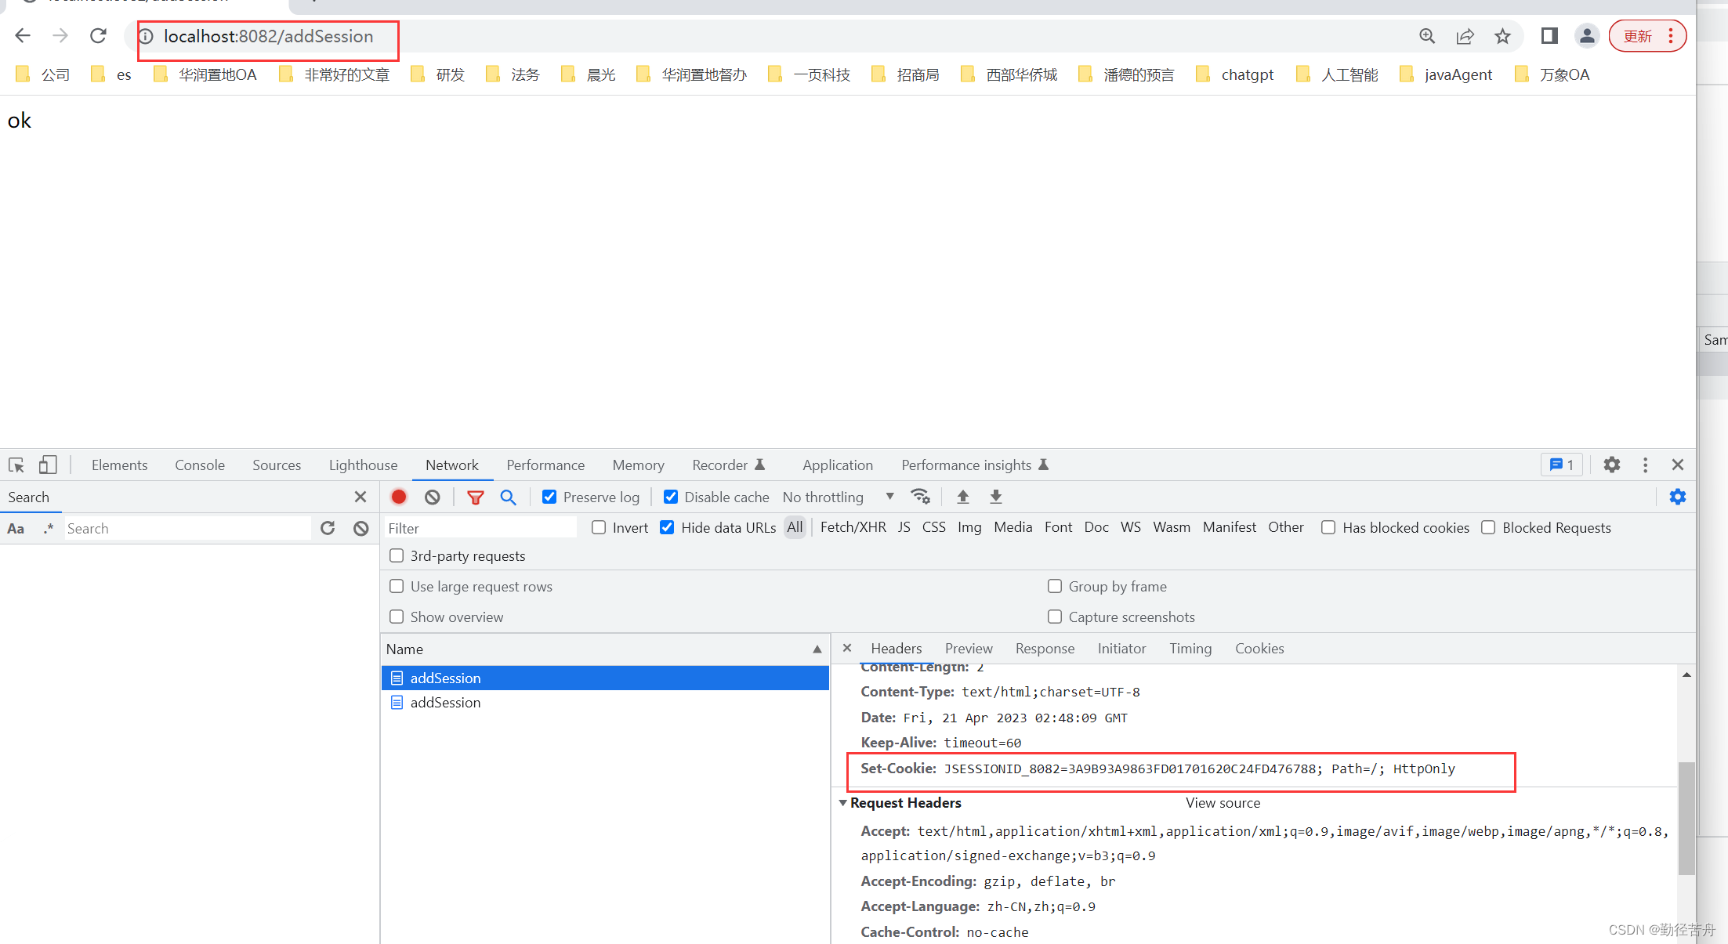Enable 3rd-party requests filter

[397, 555]
